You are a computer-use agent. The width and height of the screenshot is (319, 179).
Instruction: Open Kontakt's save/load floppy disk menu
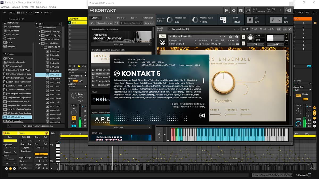[x=227, y=10]
